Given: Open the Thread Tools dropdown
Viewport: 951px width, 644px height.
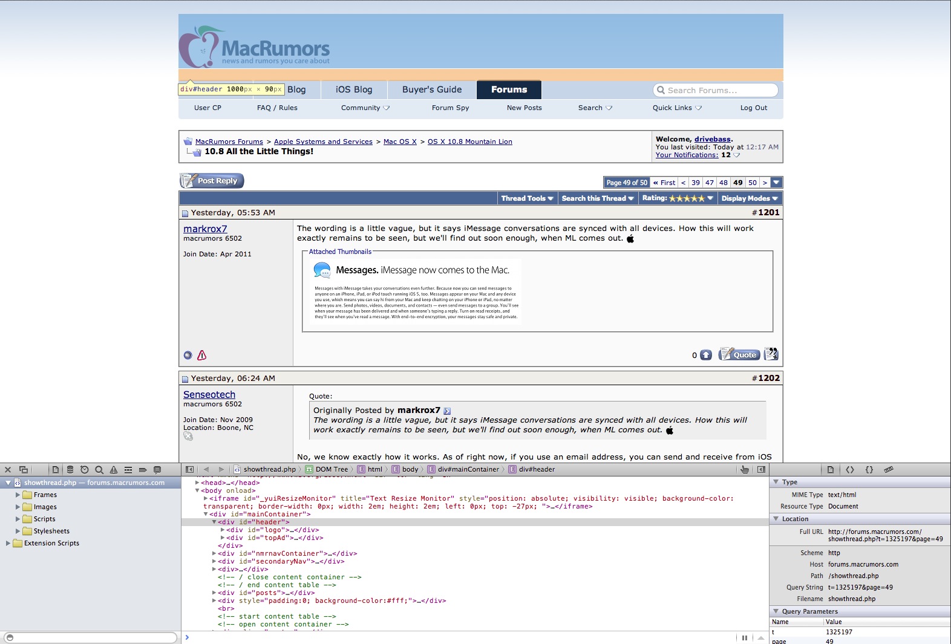Looking at the screenshot, I should [527, 198].
